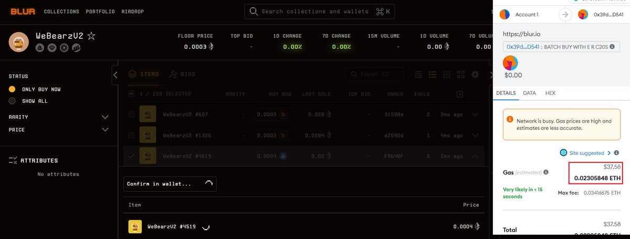The image size is (630, 239).
Task: Open the Hex tab in MetaMask
Action: click(550, 93)
